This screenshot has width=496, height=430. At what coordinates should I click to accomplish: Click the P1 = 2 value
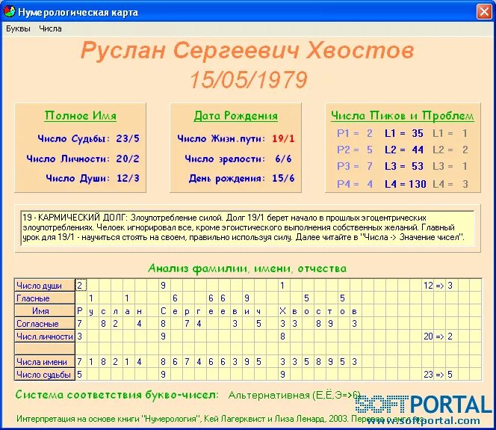click(x=355, y=133)
